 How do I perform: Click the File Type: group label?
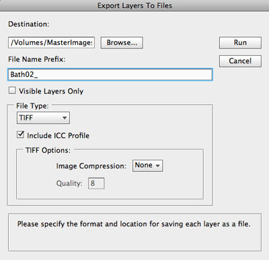(x=32, y=106)
